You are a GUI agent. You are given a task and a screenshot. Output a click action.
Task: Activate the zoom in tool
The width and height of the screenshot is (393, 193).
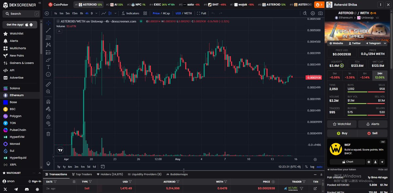48,92
